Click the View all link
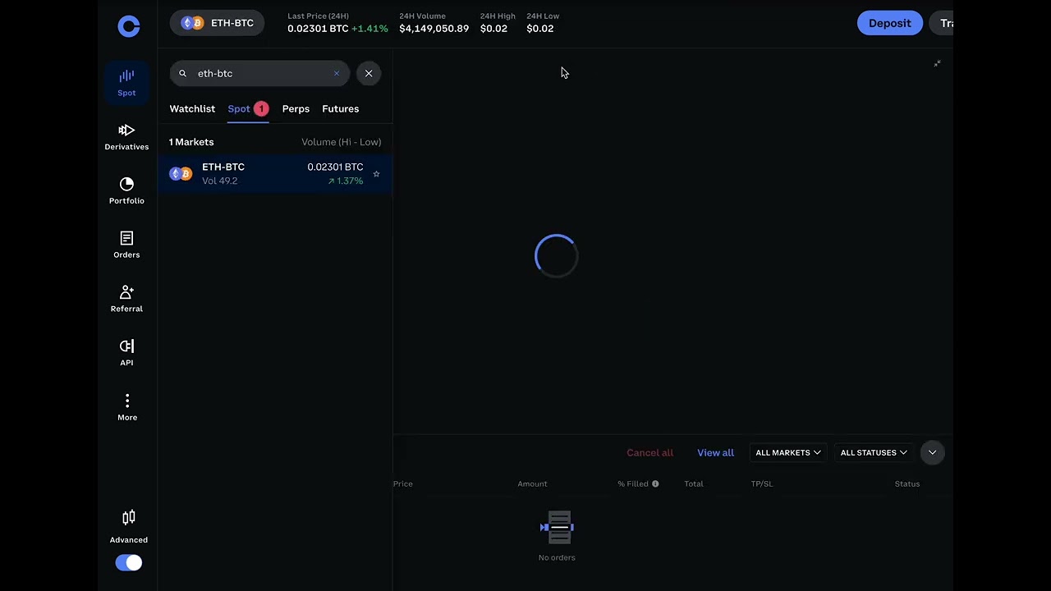This screenshot has height=591, width=1051. coord(715,452)
